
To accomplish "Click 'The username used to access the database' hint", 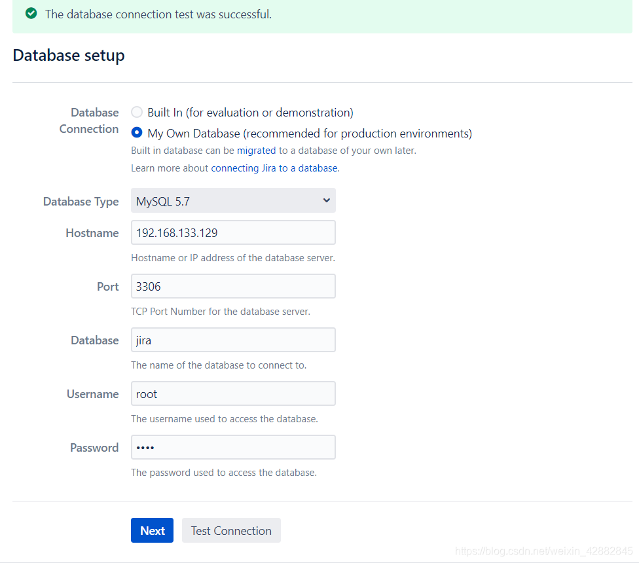I will pos(224,419).
